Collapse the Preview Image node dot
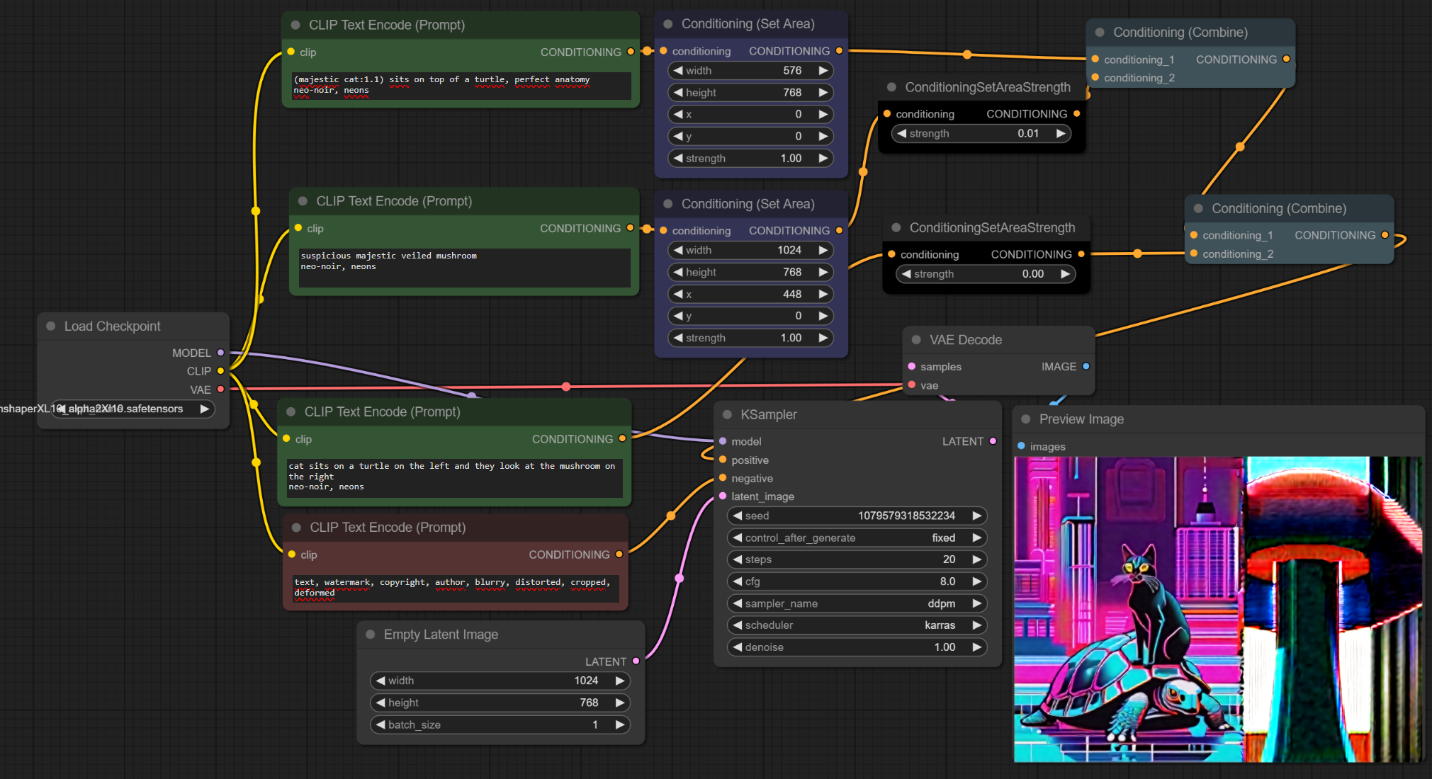The height and width of the screenshot is (779, 1432). (1026, 419)
